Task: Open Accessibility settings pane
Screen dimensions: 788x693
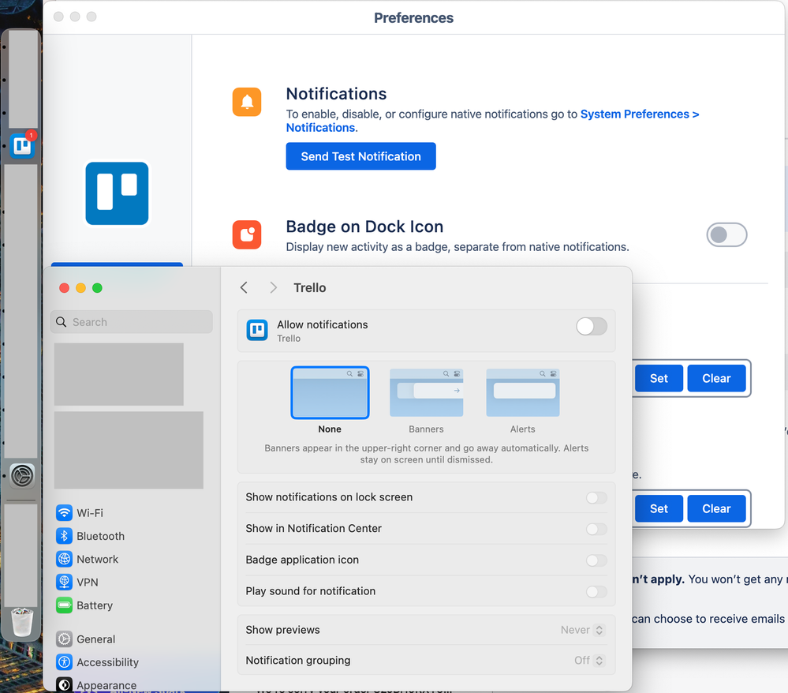Action: pyautogui.click(x=107, y=662)
